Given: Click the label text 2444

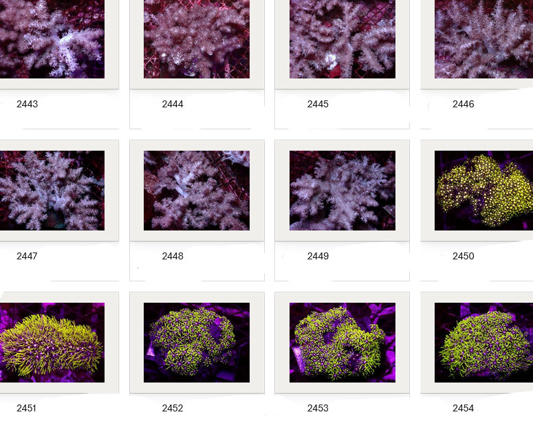Looking at the screenshot, I should coord(173,104).
